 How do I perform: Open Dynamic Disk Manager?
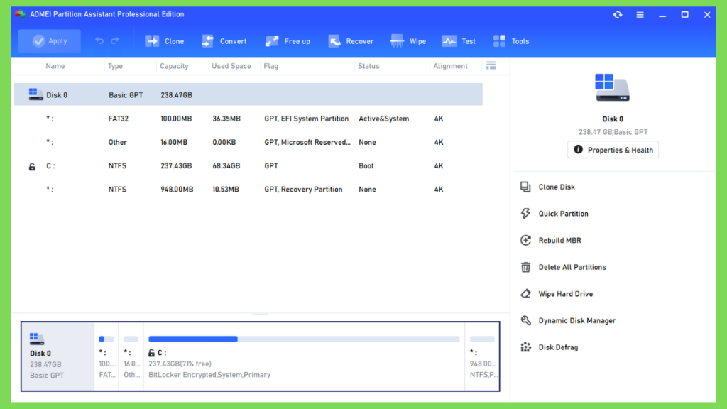click(x=576, y=321)
